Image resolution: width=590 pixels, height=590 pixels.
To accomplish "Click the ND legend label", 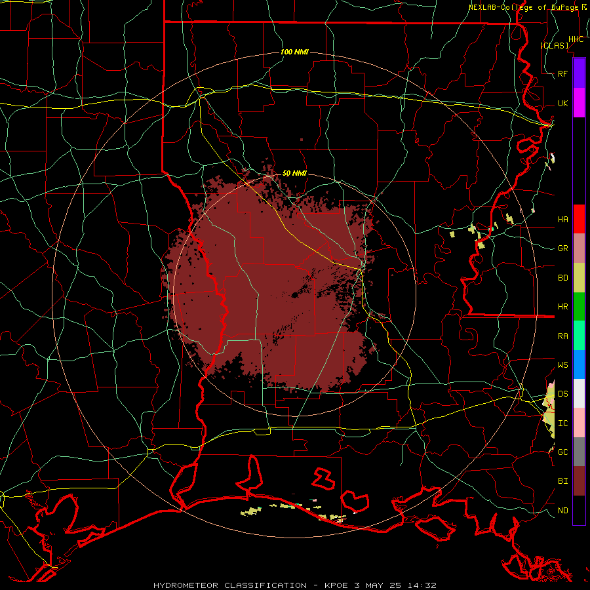I will click(x=563, y=511).
